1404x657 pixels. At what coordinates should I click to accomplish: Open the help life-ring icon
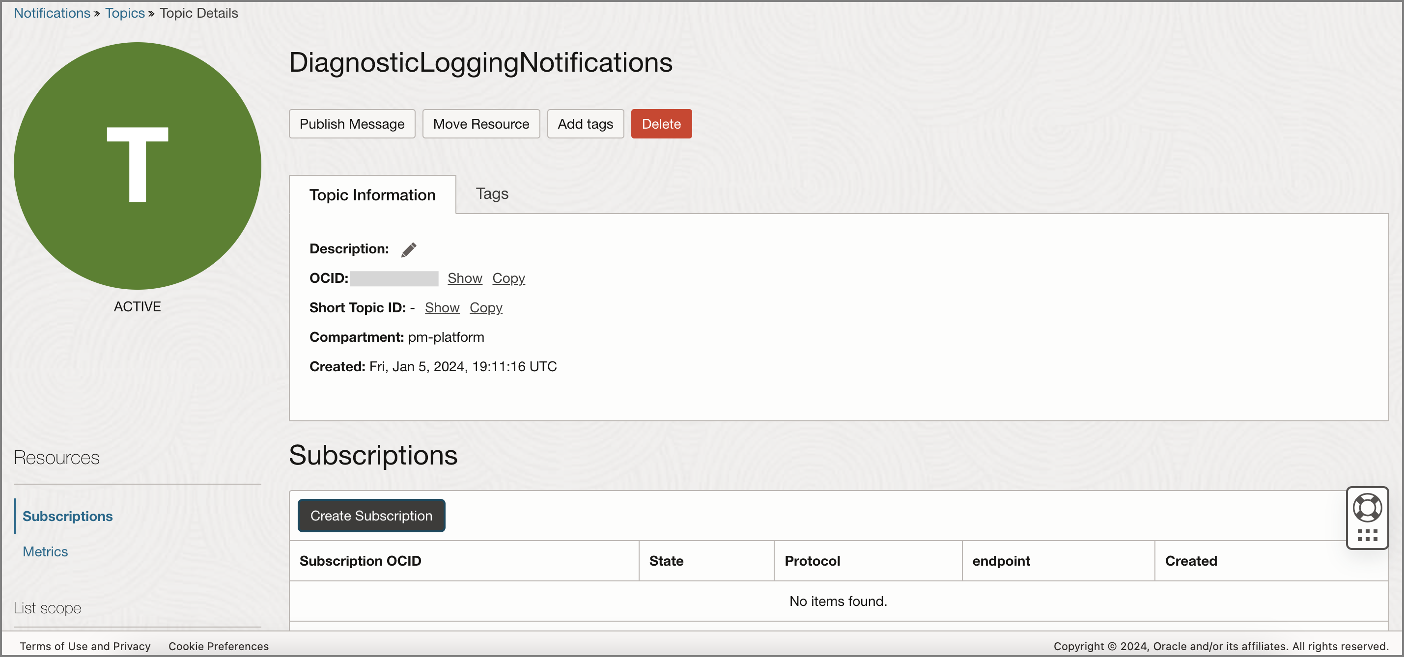[x=1367, y=508]
